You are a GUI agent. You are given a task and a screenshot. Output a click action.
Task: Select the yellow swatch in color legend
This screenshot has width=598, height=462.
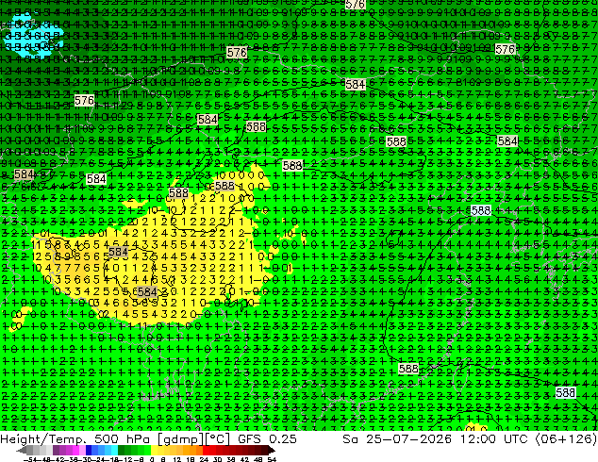click(154, 451)
